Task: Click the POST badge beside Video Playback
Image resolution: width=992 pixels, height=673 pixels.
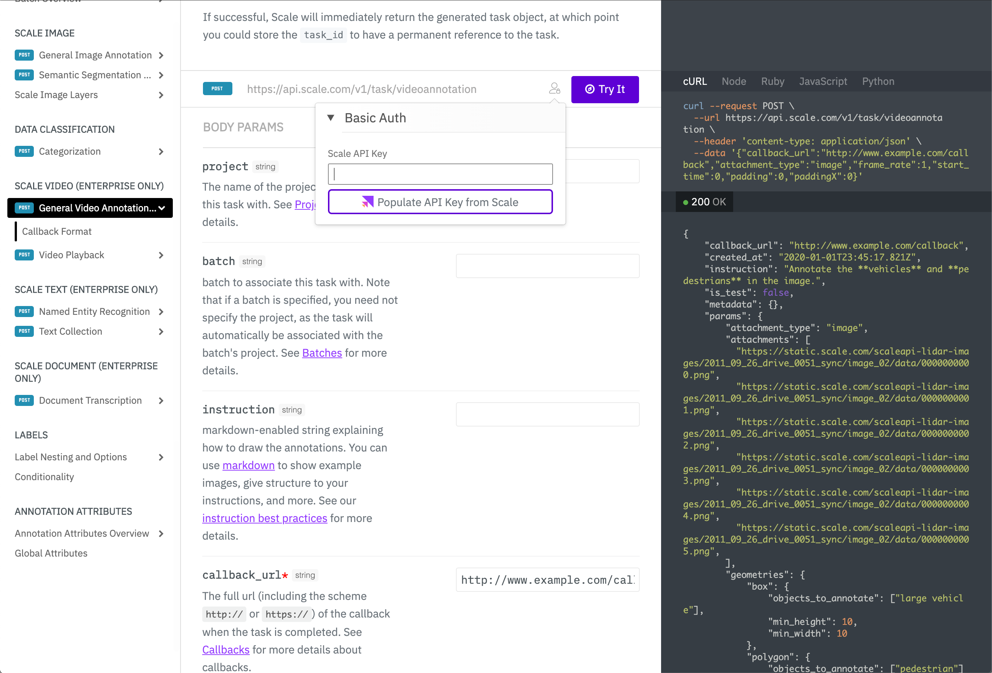Action: (x=24, y=255)
